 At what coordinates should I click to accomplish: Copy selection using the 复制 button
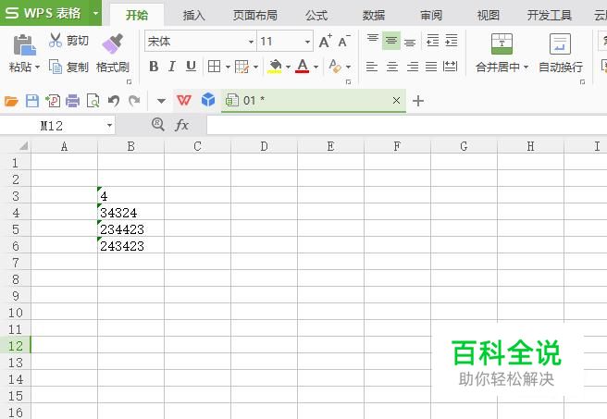point(68,67)
